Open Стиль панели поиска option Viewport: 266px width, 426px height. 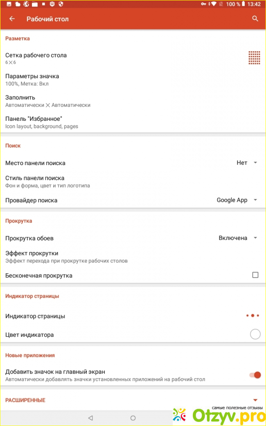click(133, 181)
